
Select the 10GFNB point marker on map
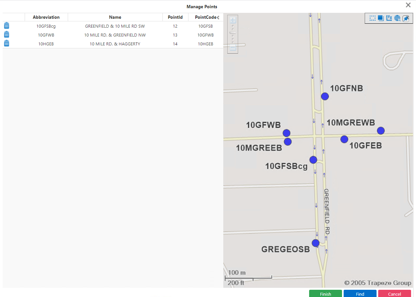[325, 96]
